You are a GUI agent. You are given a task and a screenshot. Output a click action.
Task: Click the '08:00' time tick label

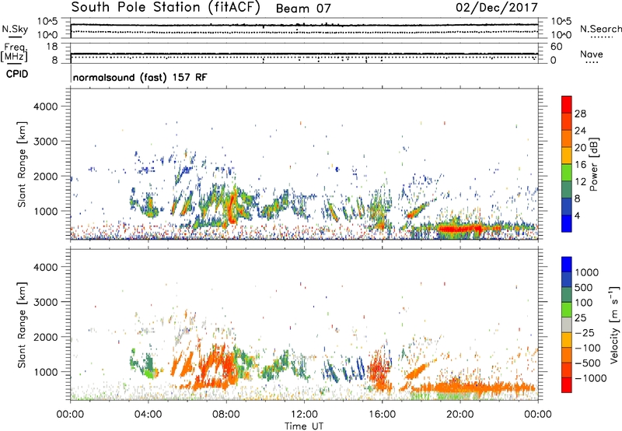[226, 415]
